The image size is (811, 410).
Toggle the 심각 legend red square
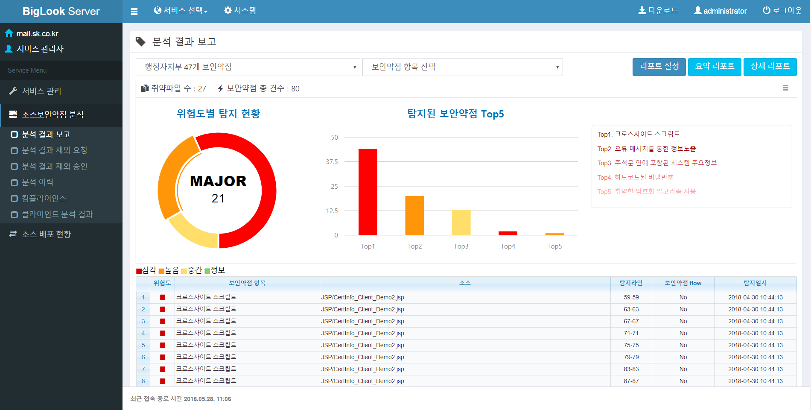tap(139, 271)
